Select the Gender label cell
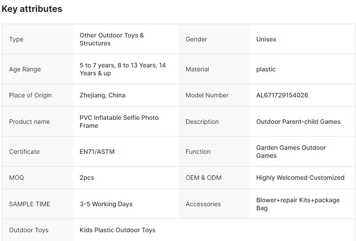The image size is (356, 241). pyautogui.click(x=196, y=39)
